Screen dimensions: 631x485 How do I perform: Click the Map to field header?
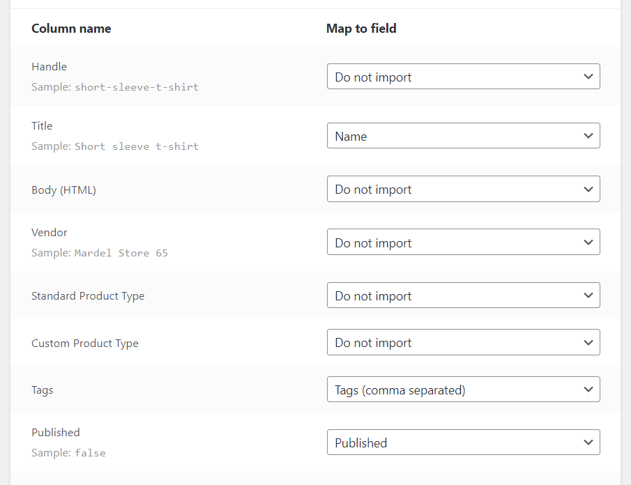pos(361,29)
